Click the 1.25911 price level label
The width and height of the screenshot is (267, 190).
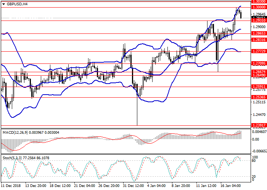(259, 87)
